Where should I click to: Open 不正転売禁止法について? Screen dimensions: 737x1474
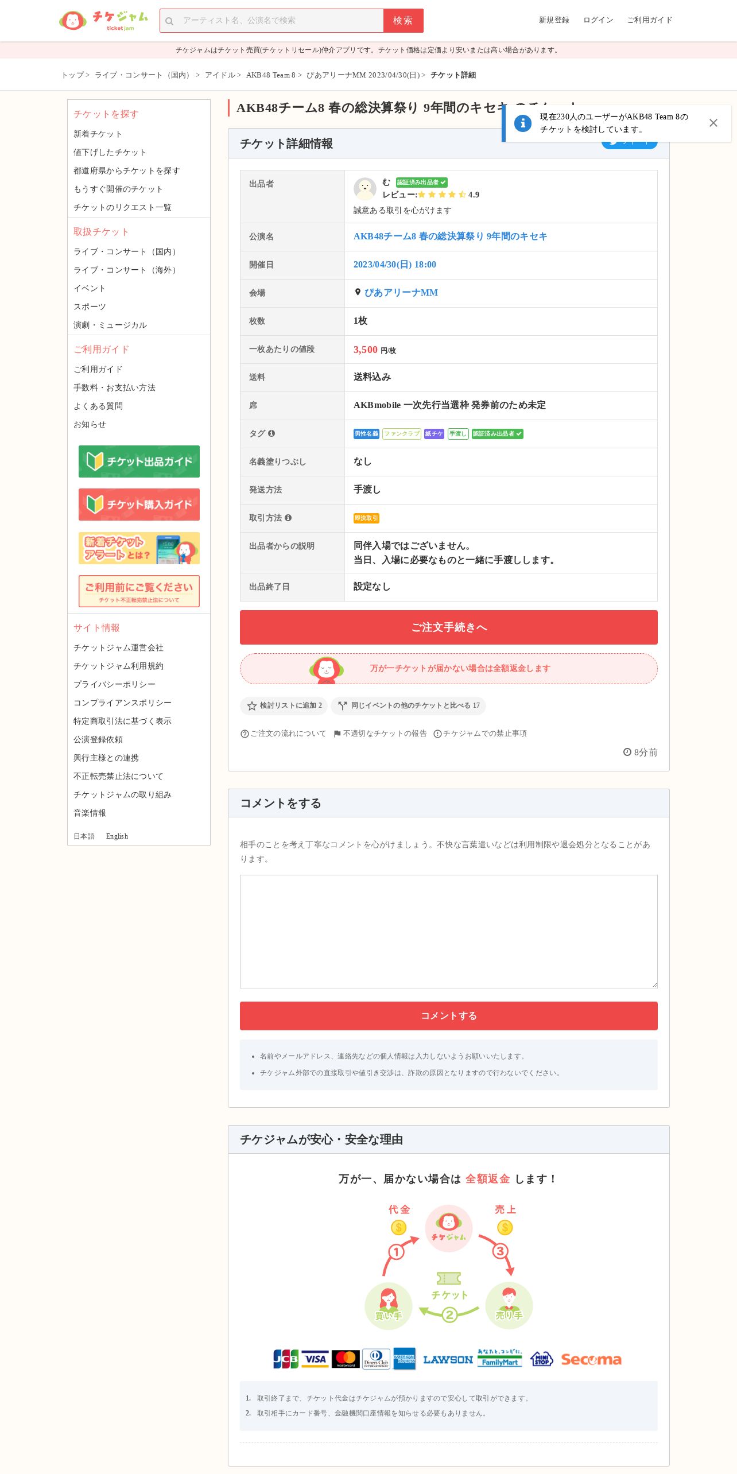pyautogui.click(x=118, y=777)
